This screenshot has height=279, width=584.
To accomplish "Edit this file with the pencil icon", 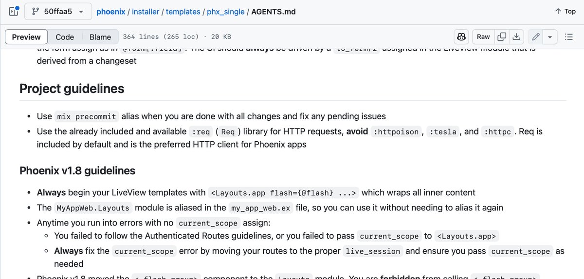I will (x=536, y=37).
